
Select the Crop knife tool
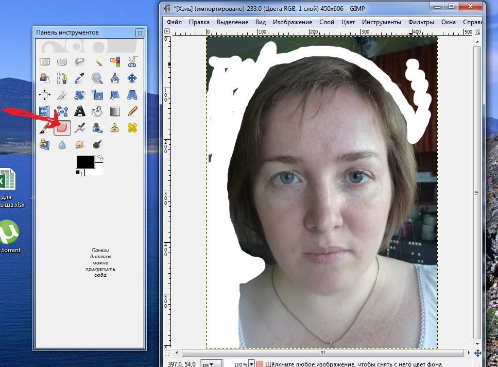(x=62, y=95)
